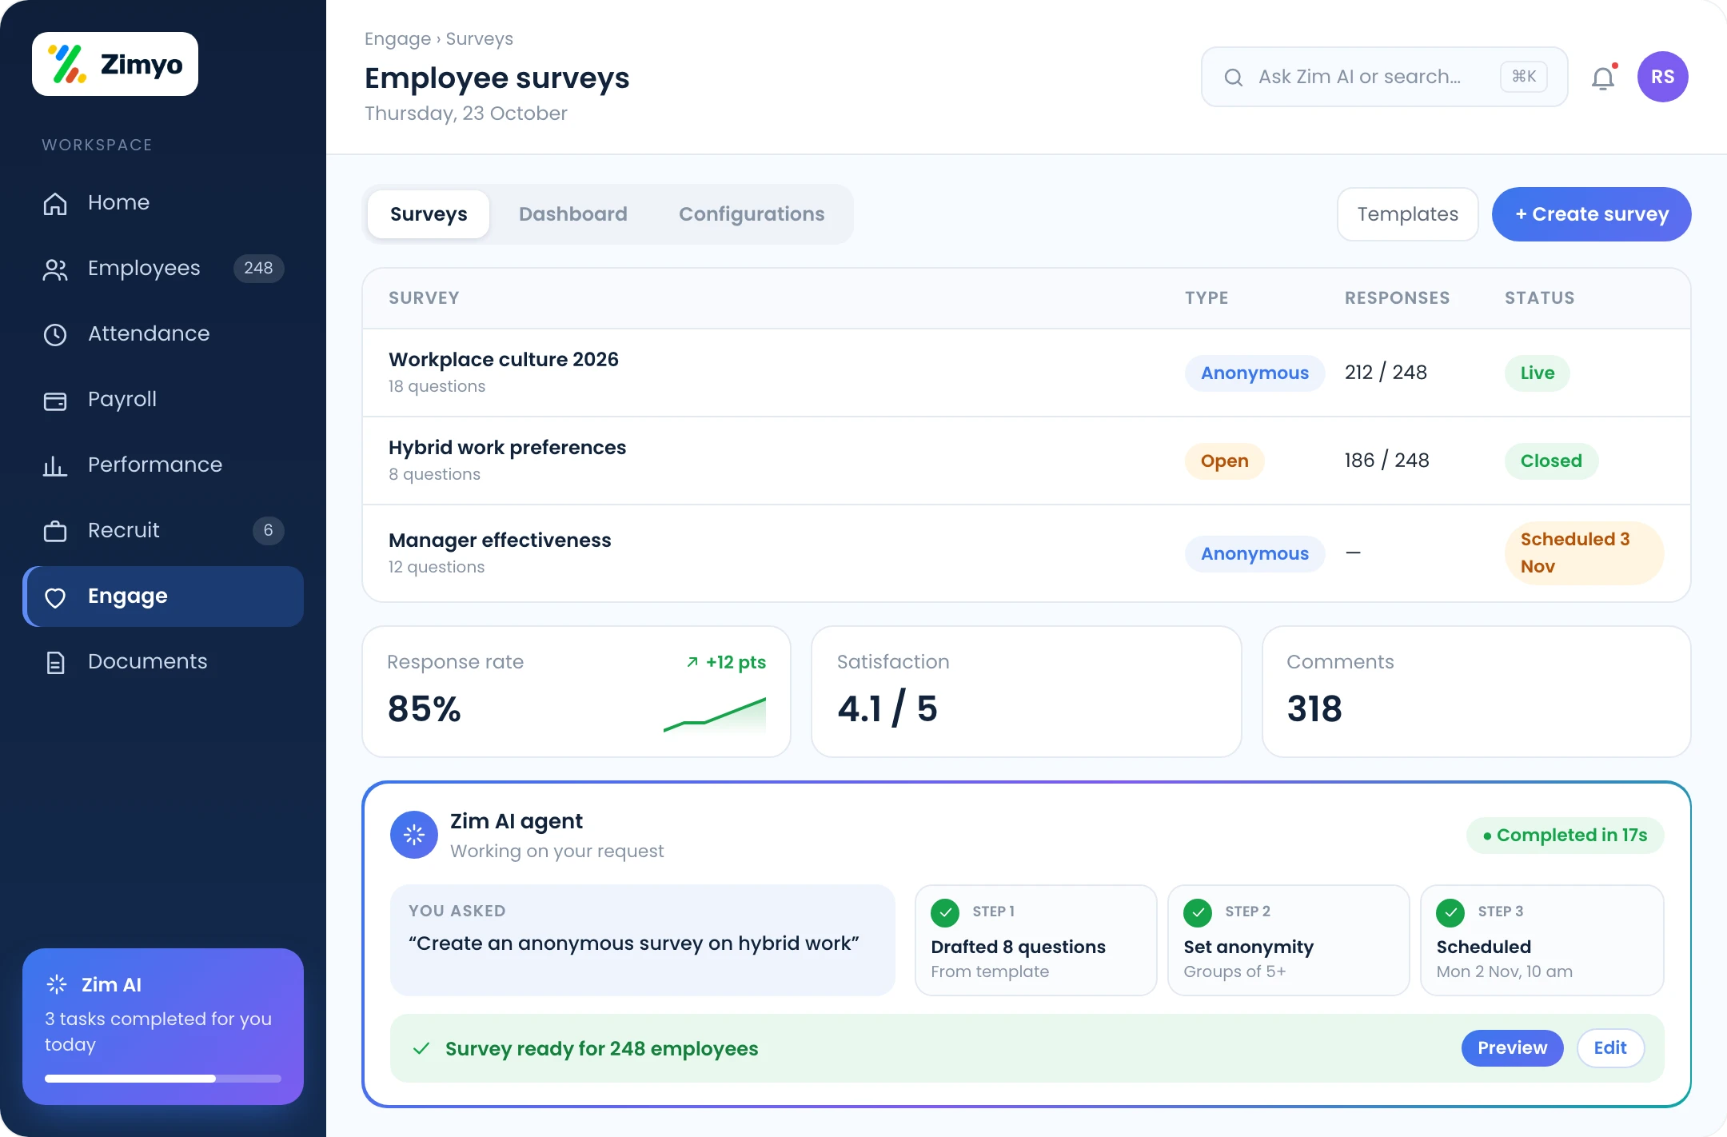
Task: Click Edit on survey ready banner
Action: point(1610,1048)
